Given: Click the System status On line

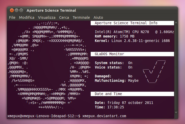Looking at the screenshot, I should pos(114,63).
